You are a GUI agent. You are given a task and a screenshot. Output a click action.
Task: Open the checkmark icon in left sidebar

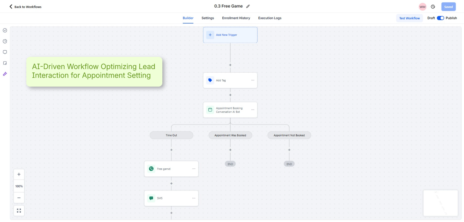click(5, 30)
